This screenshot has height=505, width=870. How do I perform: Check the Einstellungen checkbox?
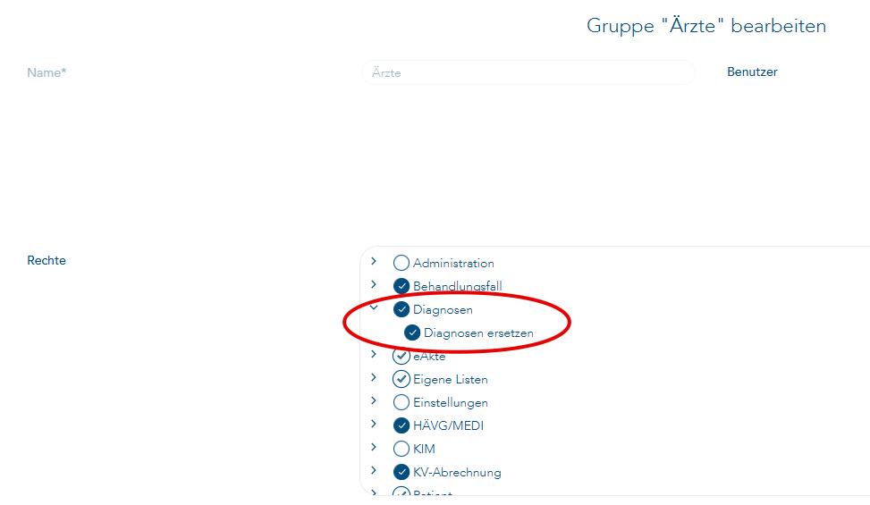401,403
